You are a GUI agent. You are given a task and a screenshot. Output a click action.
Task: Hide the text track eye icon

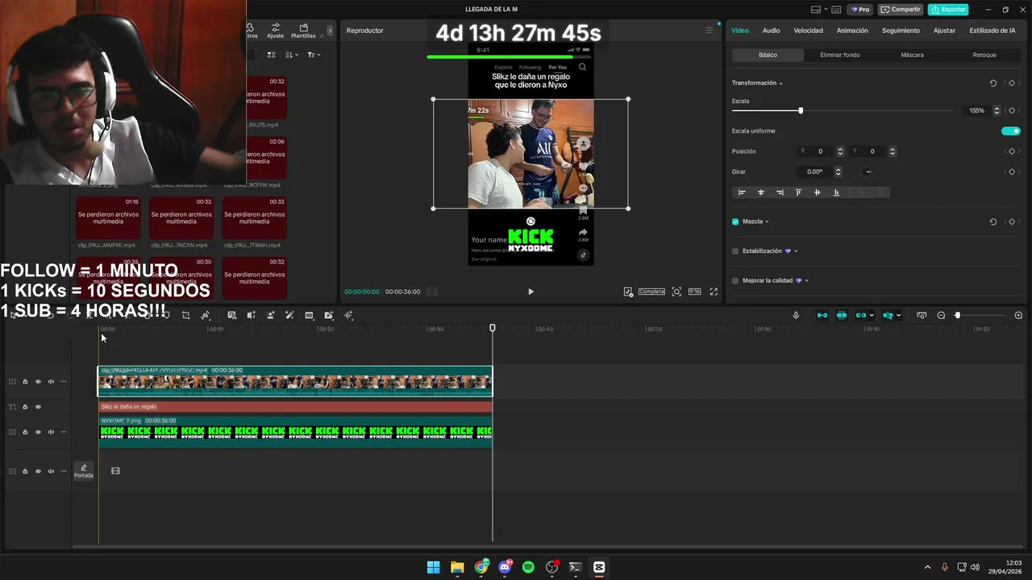tap(38, 407)
